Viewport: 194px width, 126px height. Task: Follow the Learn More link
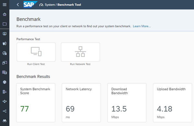tap(142, 26)
